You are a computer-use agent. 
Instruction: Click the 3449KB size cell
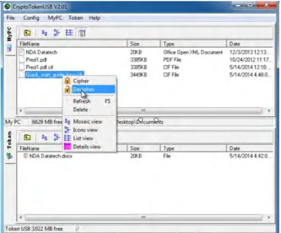[x=139, y=75]
